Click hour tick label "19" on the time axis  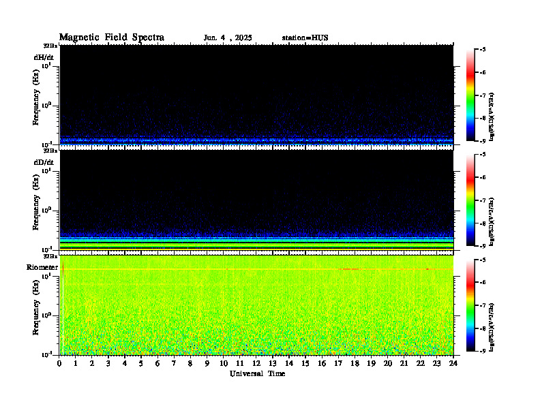(371, 363)
